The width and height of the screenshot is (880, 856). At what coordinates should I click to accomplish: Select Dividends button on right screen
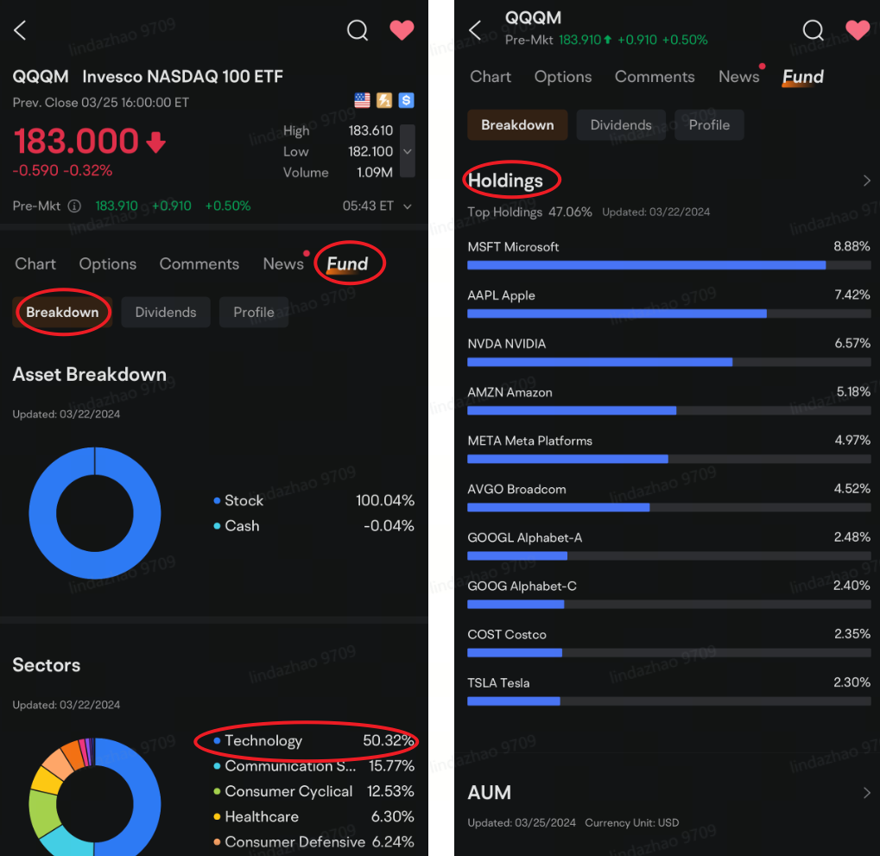[621, 124]
